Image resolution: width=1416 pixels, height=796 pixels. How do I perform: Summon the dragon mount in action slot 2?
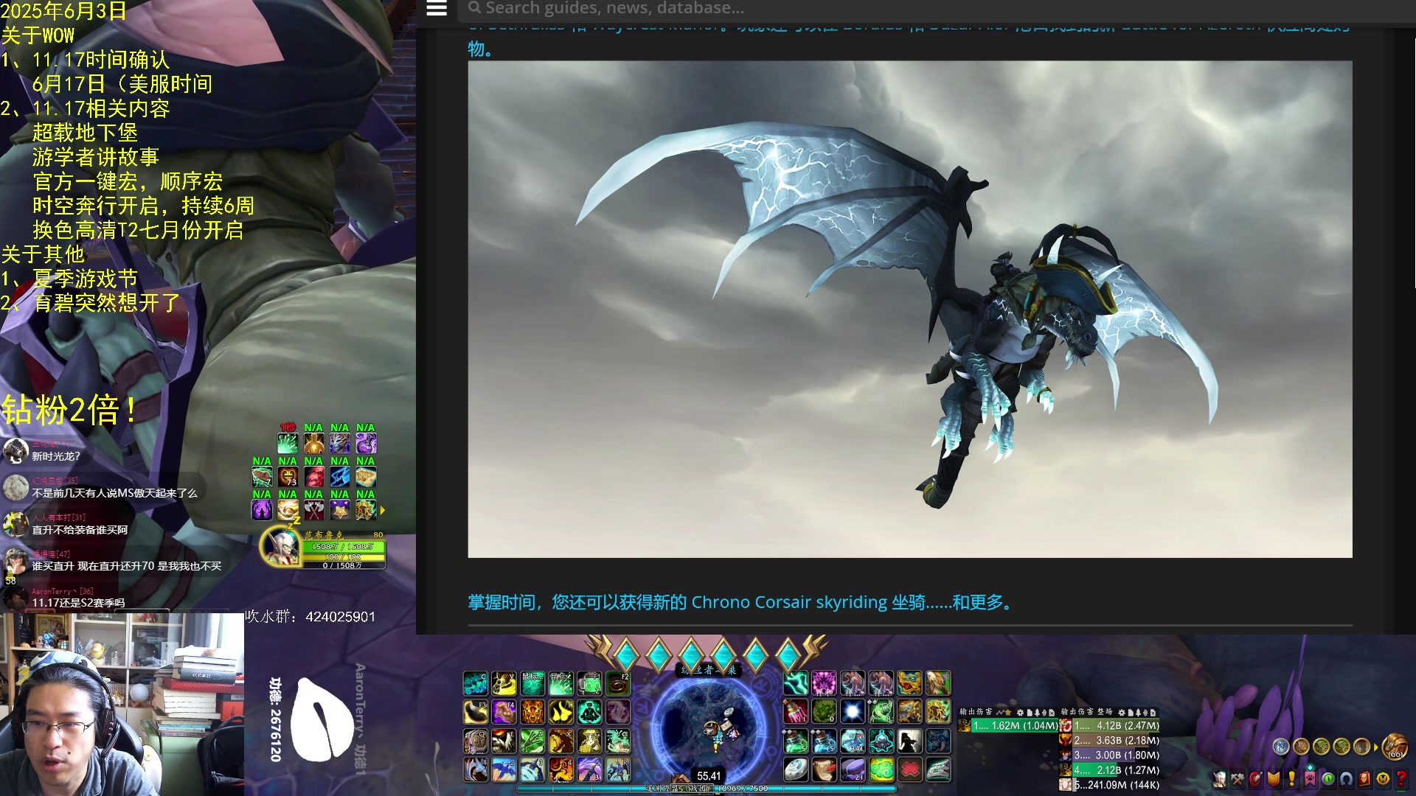pos(504,769)
